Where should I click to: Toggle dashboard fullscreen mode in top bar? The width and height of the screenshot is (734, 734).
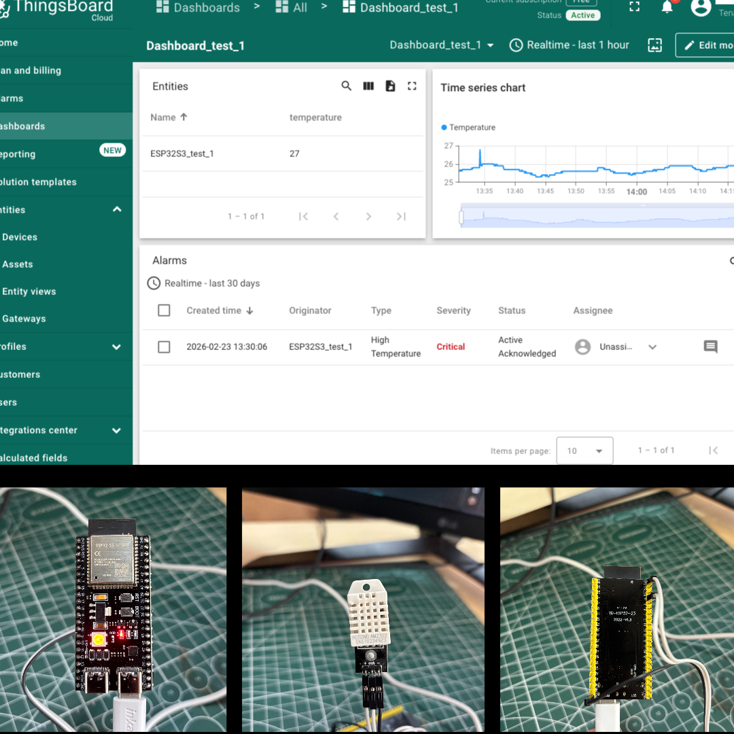pos(634,7)
